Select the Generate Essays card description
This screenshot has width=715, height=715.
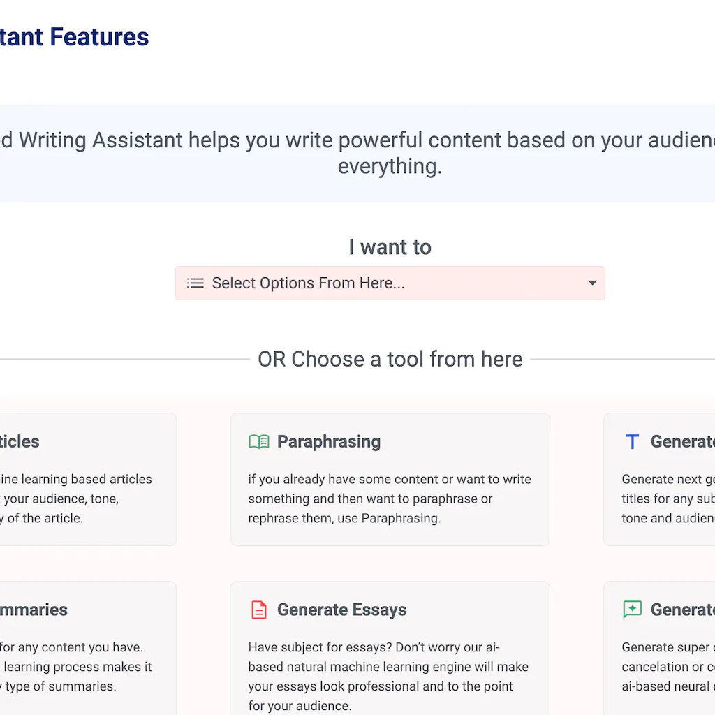click(388, 677)
